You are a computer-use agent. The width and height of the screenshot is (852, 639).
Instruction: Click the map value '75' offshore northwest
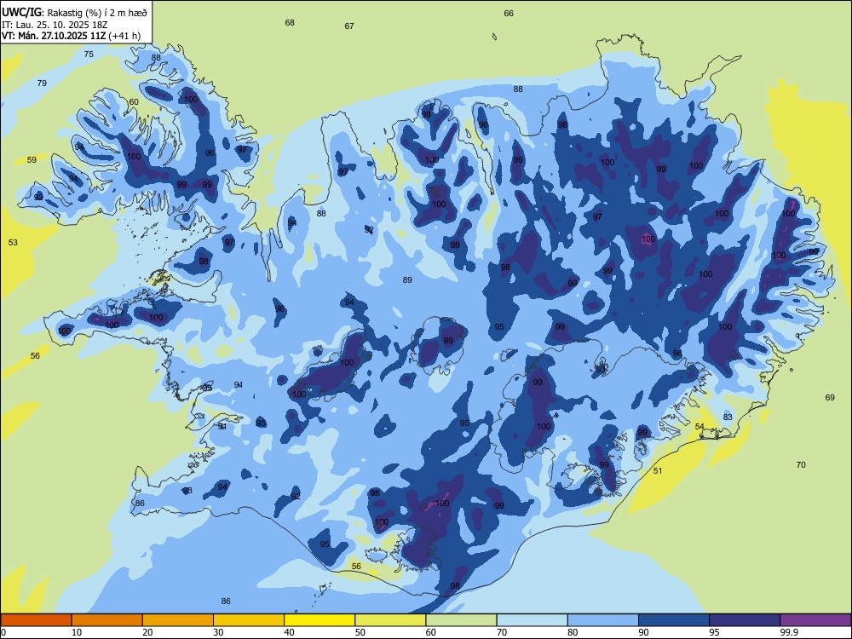[89, 54]
